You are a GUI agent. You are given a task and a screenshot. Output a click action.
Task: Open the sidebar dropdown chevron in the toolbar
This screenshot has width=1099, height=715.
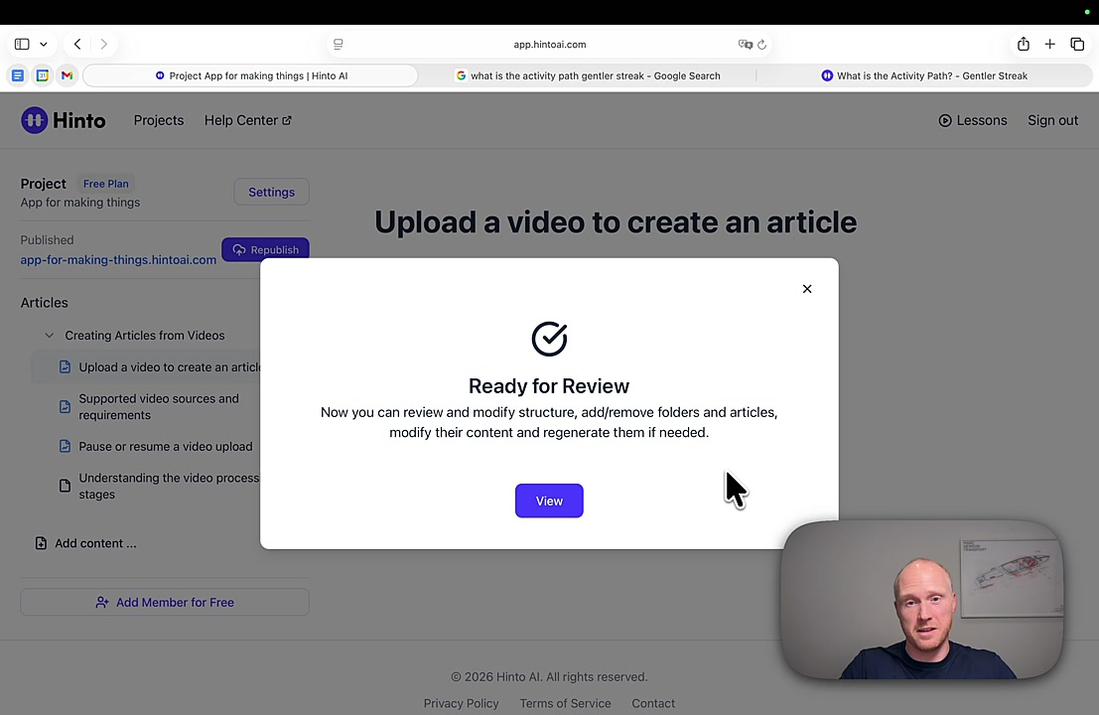pos(43,44)
